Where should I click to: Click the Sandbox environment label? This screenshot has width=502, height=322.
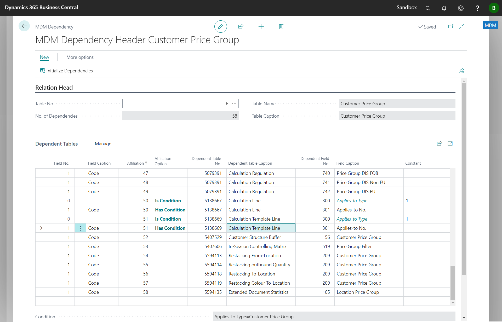407,8
